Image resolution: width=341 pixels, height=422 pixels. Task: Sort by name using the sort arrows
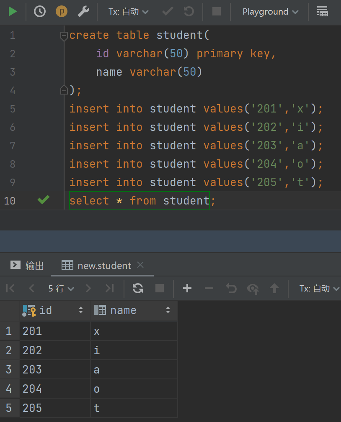click(x=168, y=310)
